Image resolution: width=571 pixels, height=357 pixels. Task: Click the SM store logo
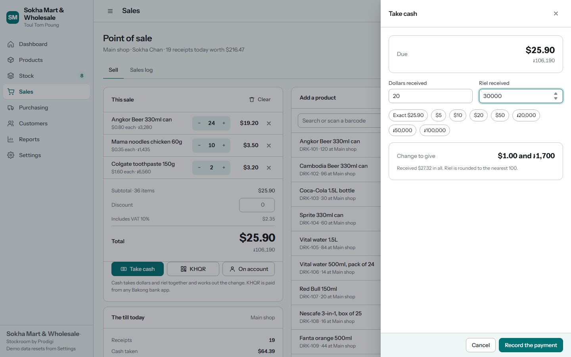pos(13,17)
